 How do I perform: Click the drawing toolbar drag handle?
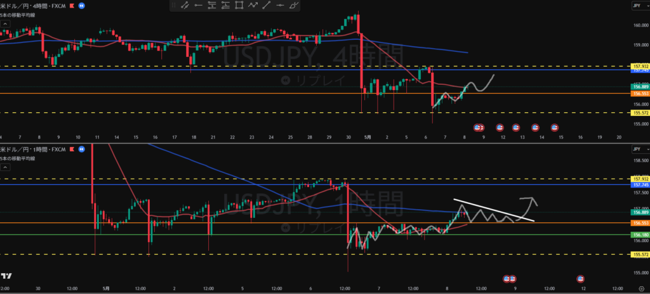(174, 5)
